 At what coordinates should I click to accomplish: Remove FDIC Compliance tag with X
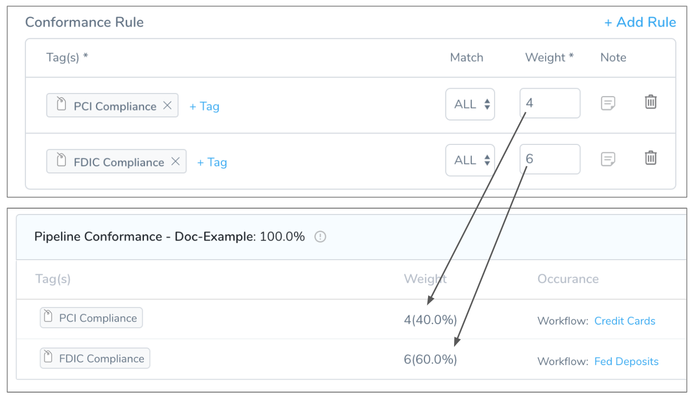176,162
